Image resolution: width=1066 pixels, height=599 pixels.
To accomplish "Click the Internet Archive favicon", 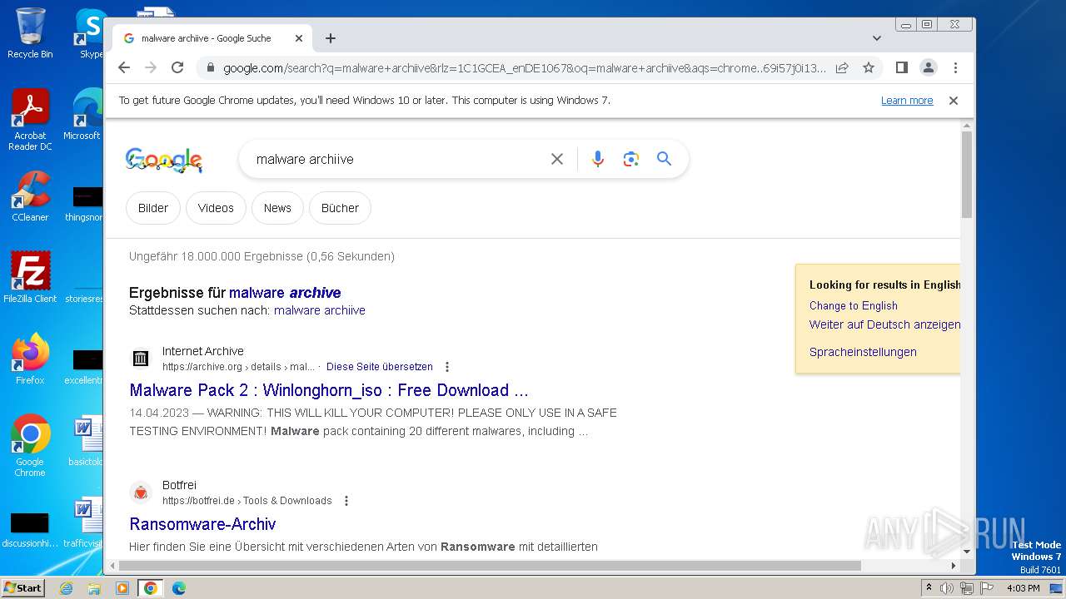I will (x=141, y=359).
